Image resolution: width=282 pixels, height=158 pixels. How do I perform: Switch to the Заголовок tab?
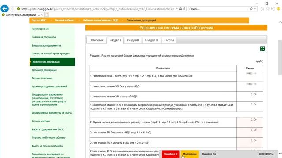point(96,40)
